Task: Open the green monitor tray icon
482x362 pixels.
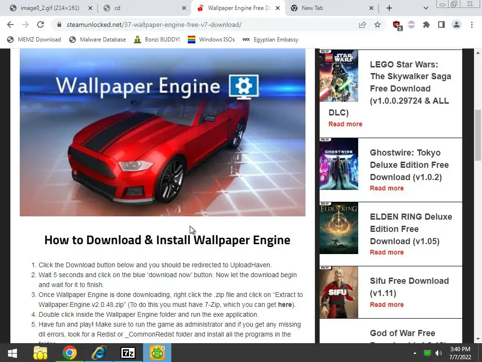Action: [427, 353]
